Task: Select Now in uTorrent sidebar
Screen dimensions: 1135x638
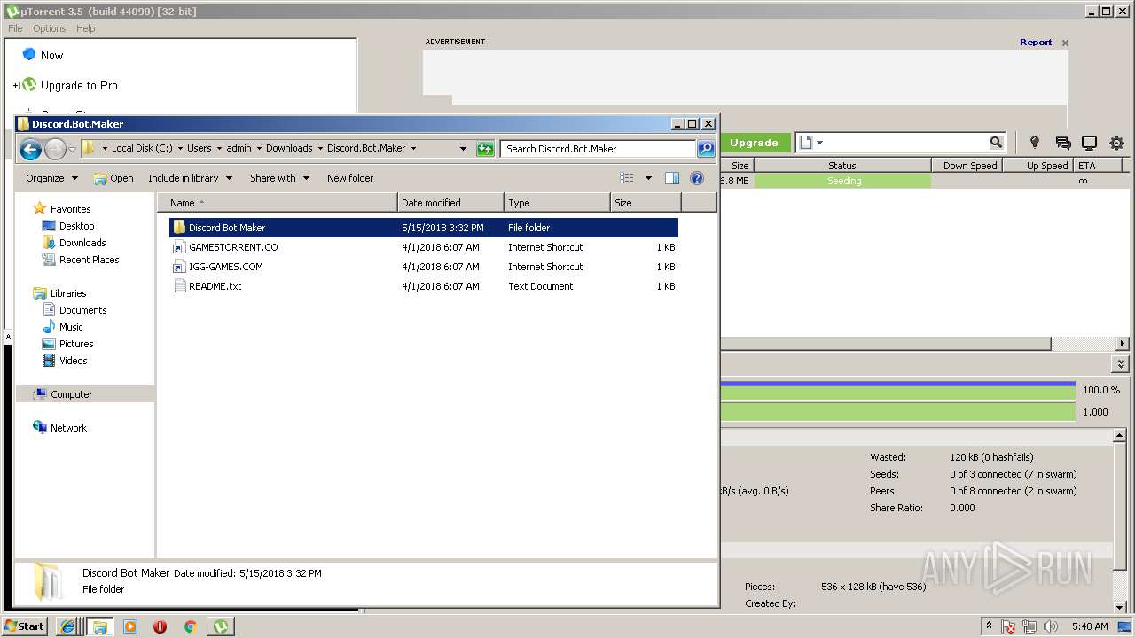Action: point(51,55)
